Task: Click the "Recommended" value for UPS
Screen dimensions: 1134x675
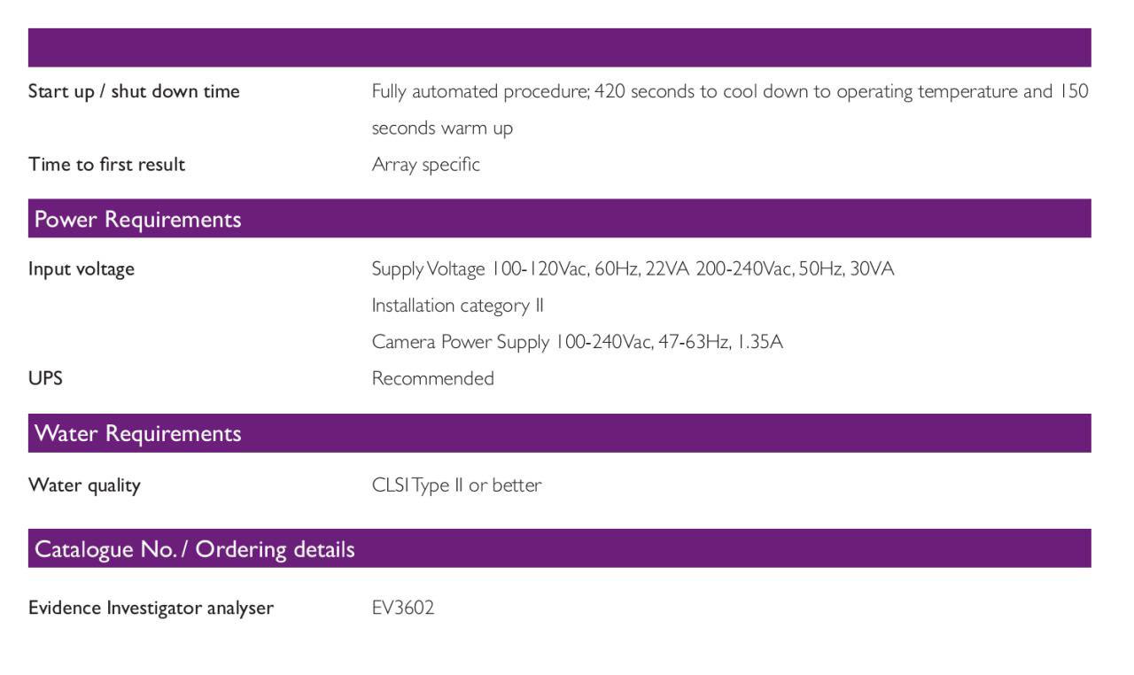Action: [432, 378]
